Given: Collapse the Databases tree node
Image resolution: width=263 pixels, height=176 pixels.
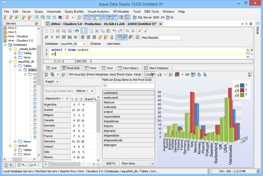Looking at the screenshot, I should point(5,45).
